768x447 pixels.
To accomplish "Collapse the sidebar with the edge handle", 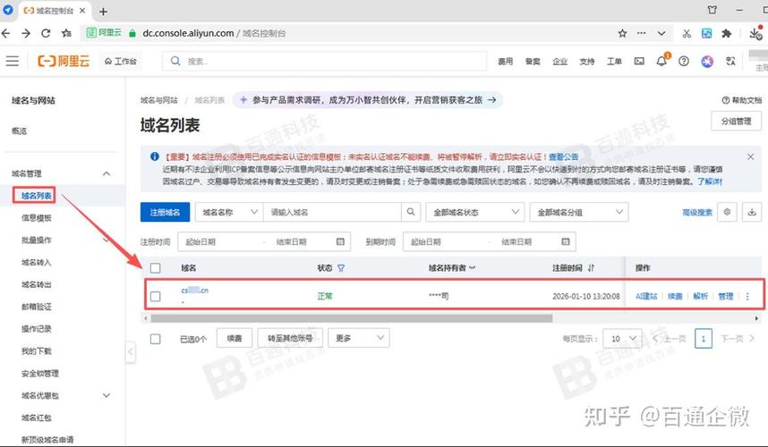I will point(131,351).
